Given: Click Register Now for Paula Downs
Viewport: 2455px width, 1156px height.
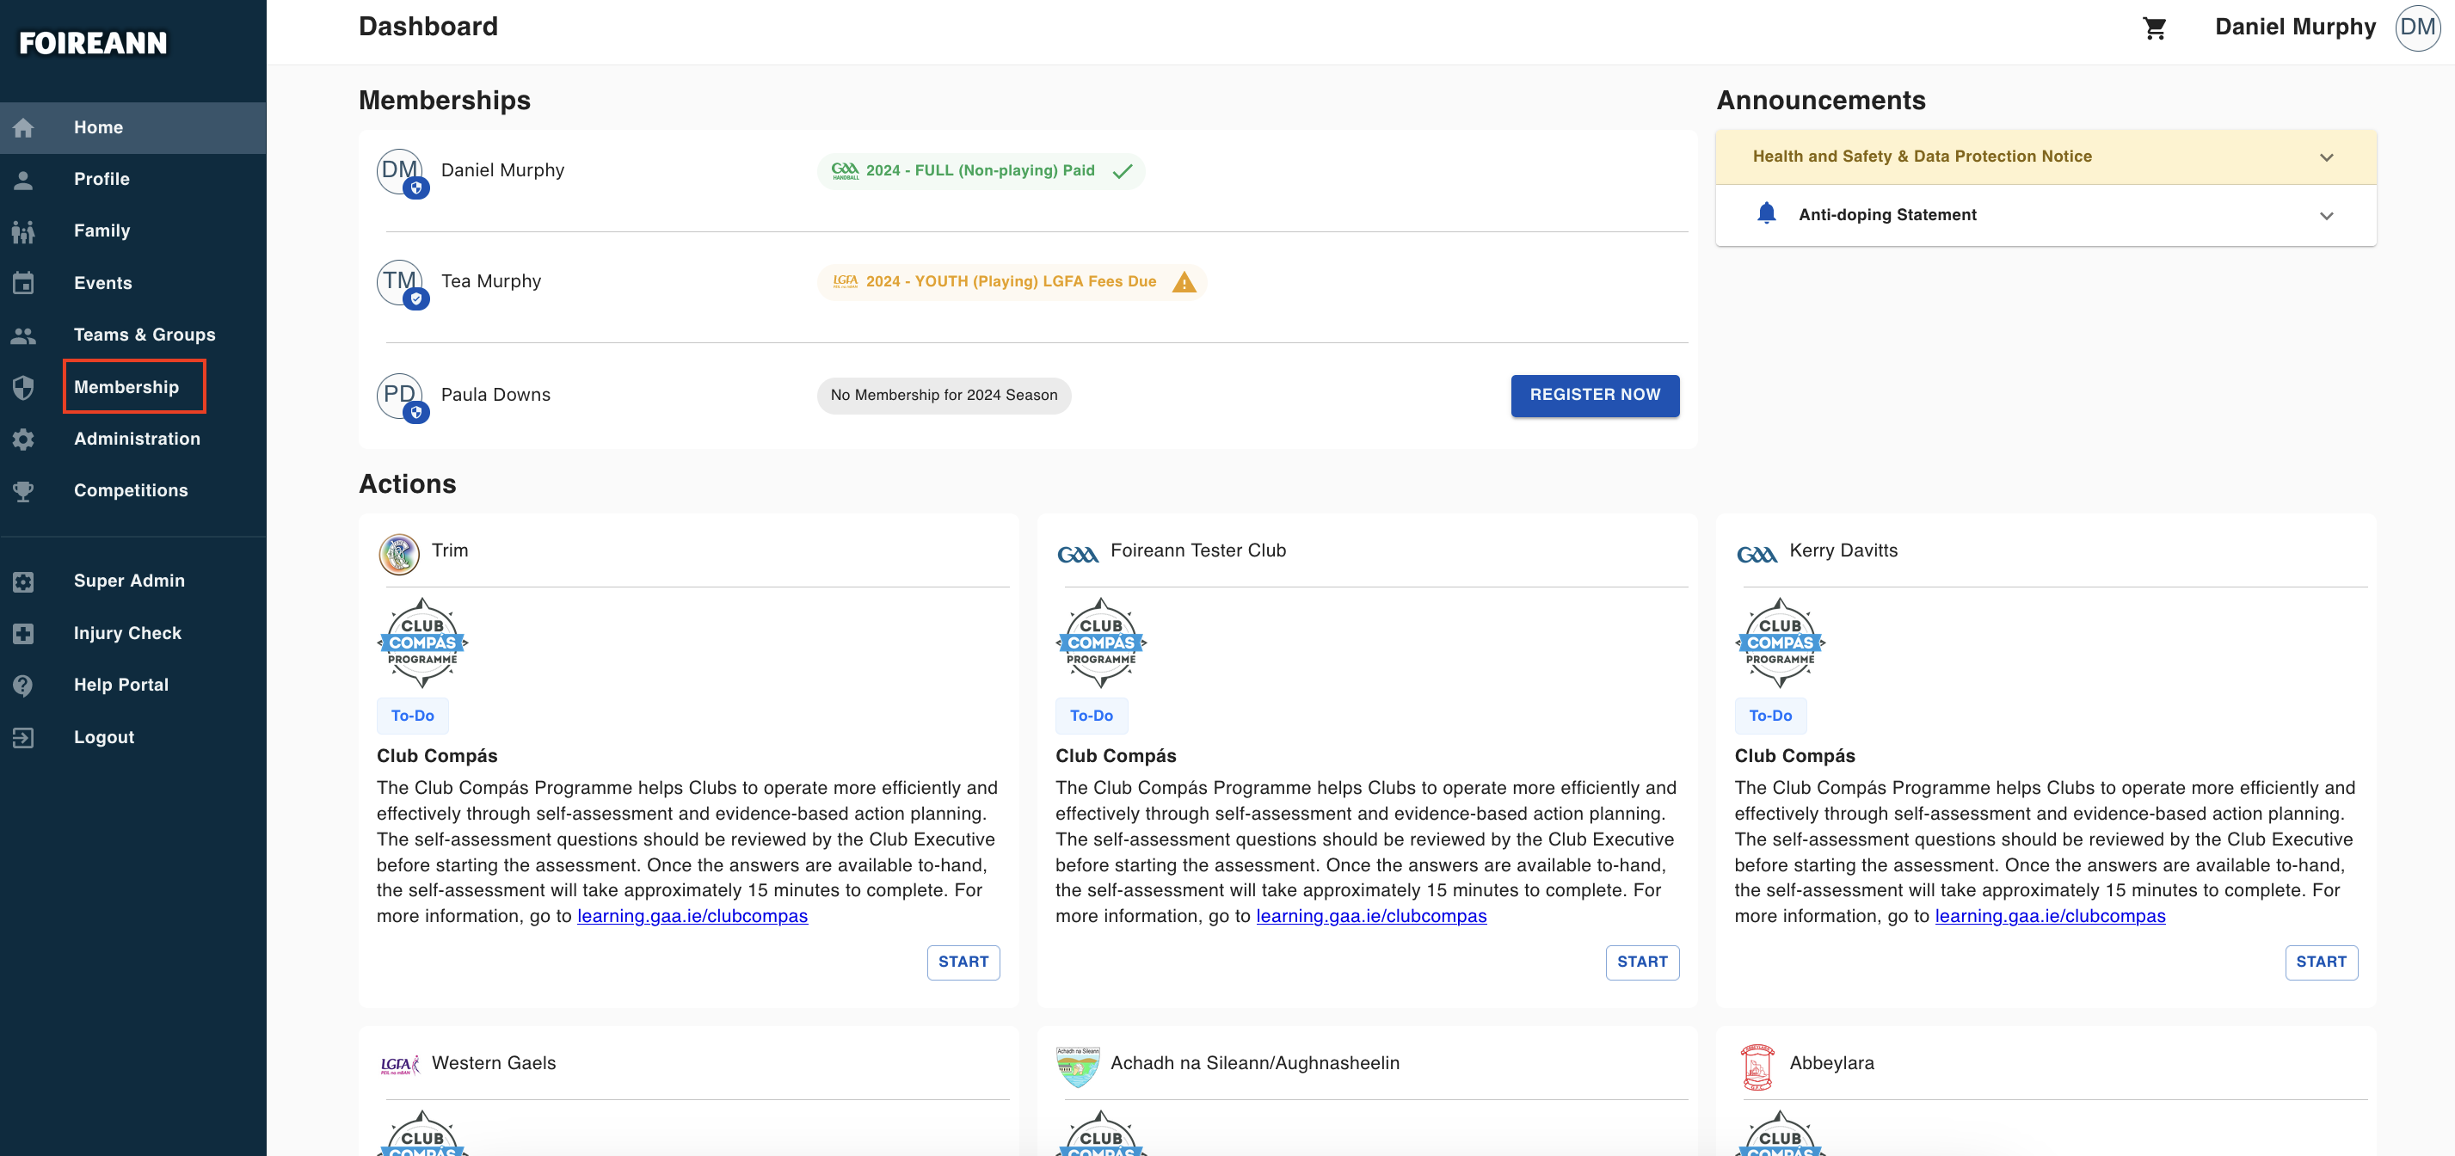Looking at the screenshot, I should point(1595,396).
